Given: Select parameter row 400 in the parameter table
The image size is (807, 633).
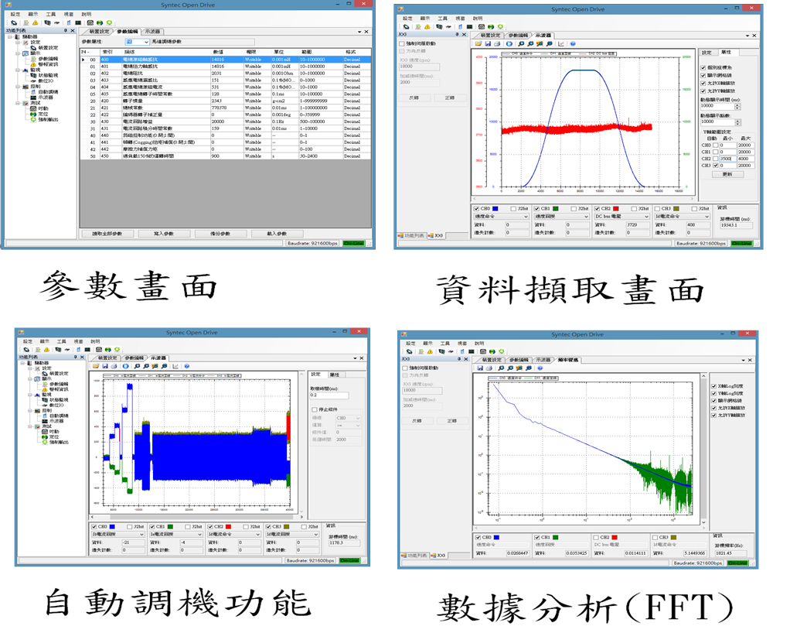Looking at the screenshot, I should pyautogui.click(x=104, y=60).
